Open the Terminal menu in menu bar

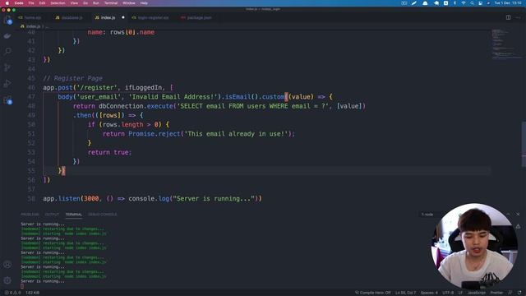(111, 3)
